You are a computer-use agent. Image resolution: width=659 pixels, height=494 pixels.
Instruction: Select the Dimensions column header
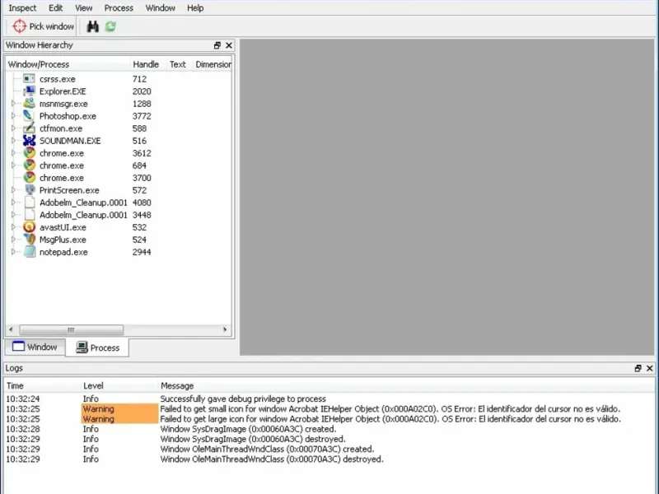tap(213, 64)
